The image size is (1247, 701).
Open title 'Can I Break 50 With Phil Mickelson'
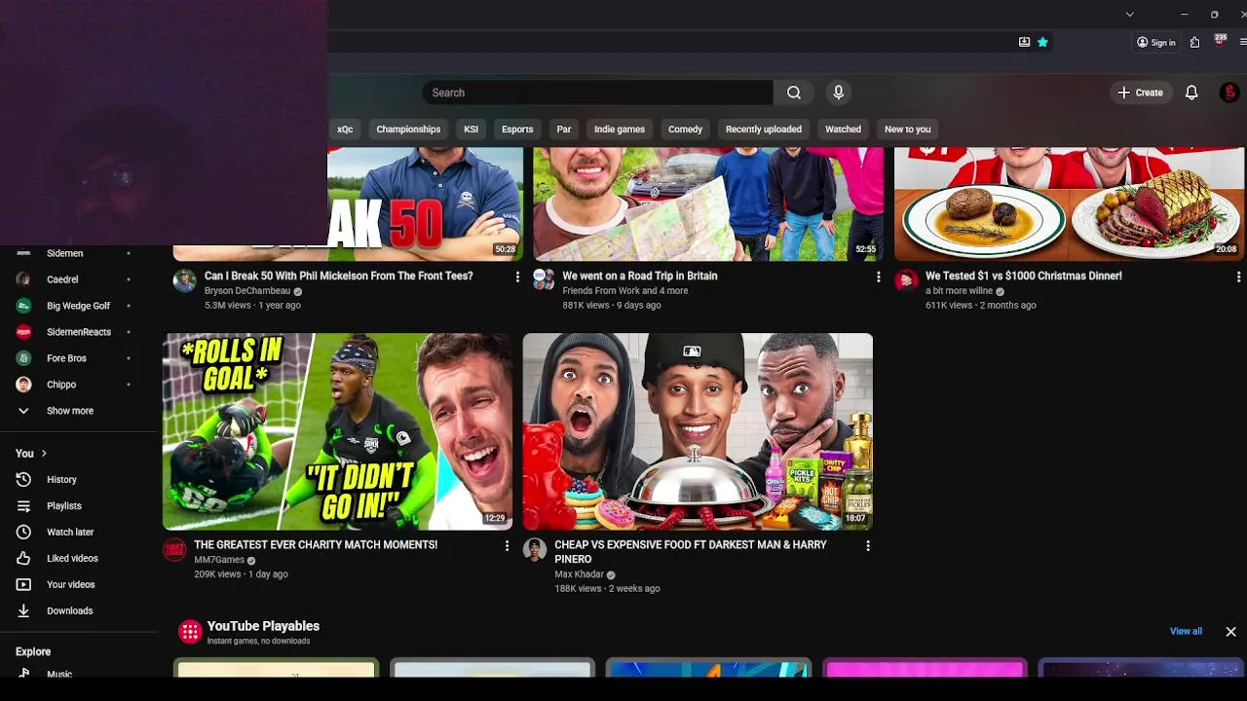click(338, 277)
